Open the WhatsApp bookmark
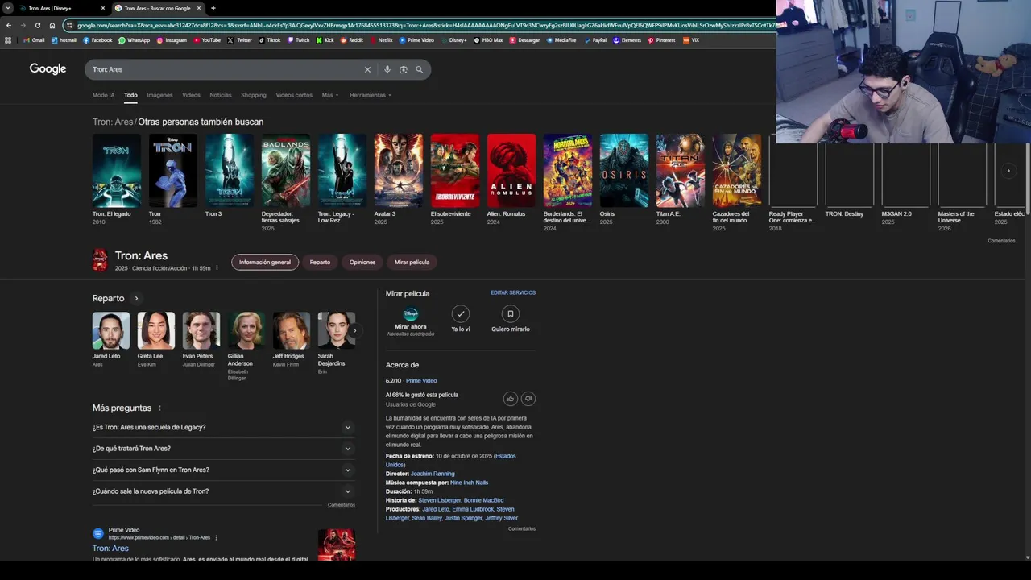Viewport: 1031px width, 580px height. pyautogui.click(x=134, y=40)
